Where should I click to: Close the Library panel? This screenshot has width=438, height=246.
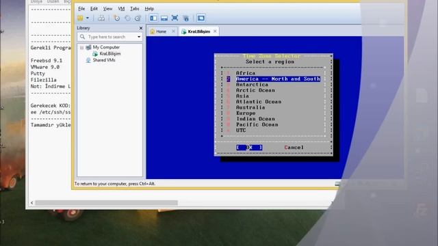[x=141, y=28]
